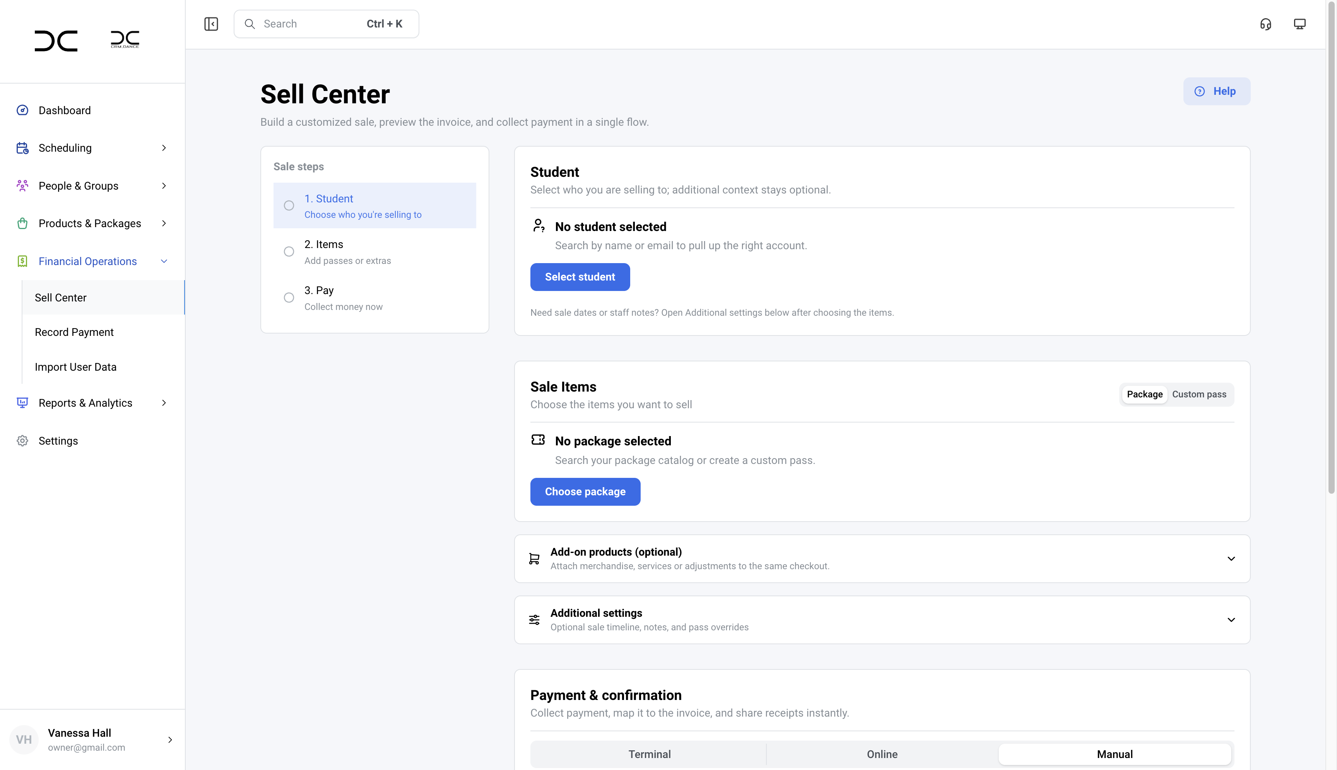
Task: Select the Terminal payment tab
Action: pyautogui.click(x=649, y=754)
